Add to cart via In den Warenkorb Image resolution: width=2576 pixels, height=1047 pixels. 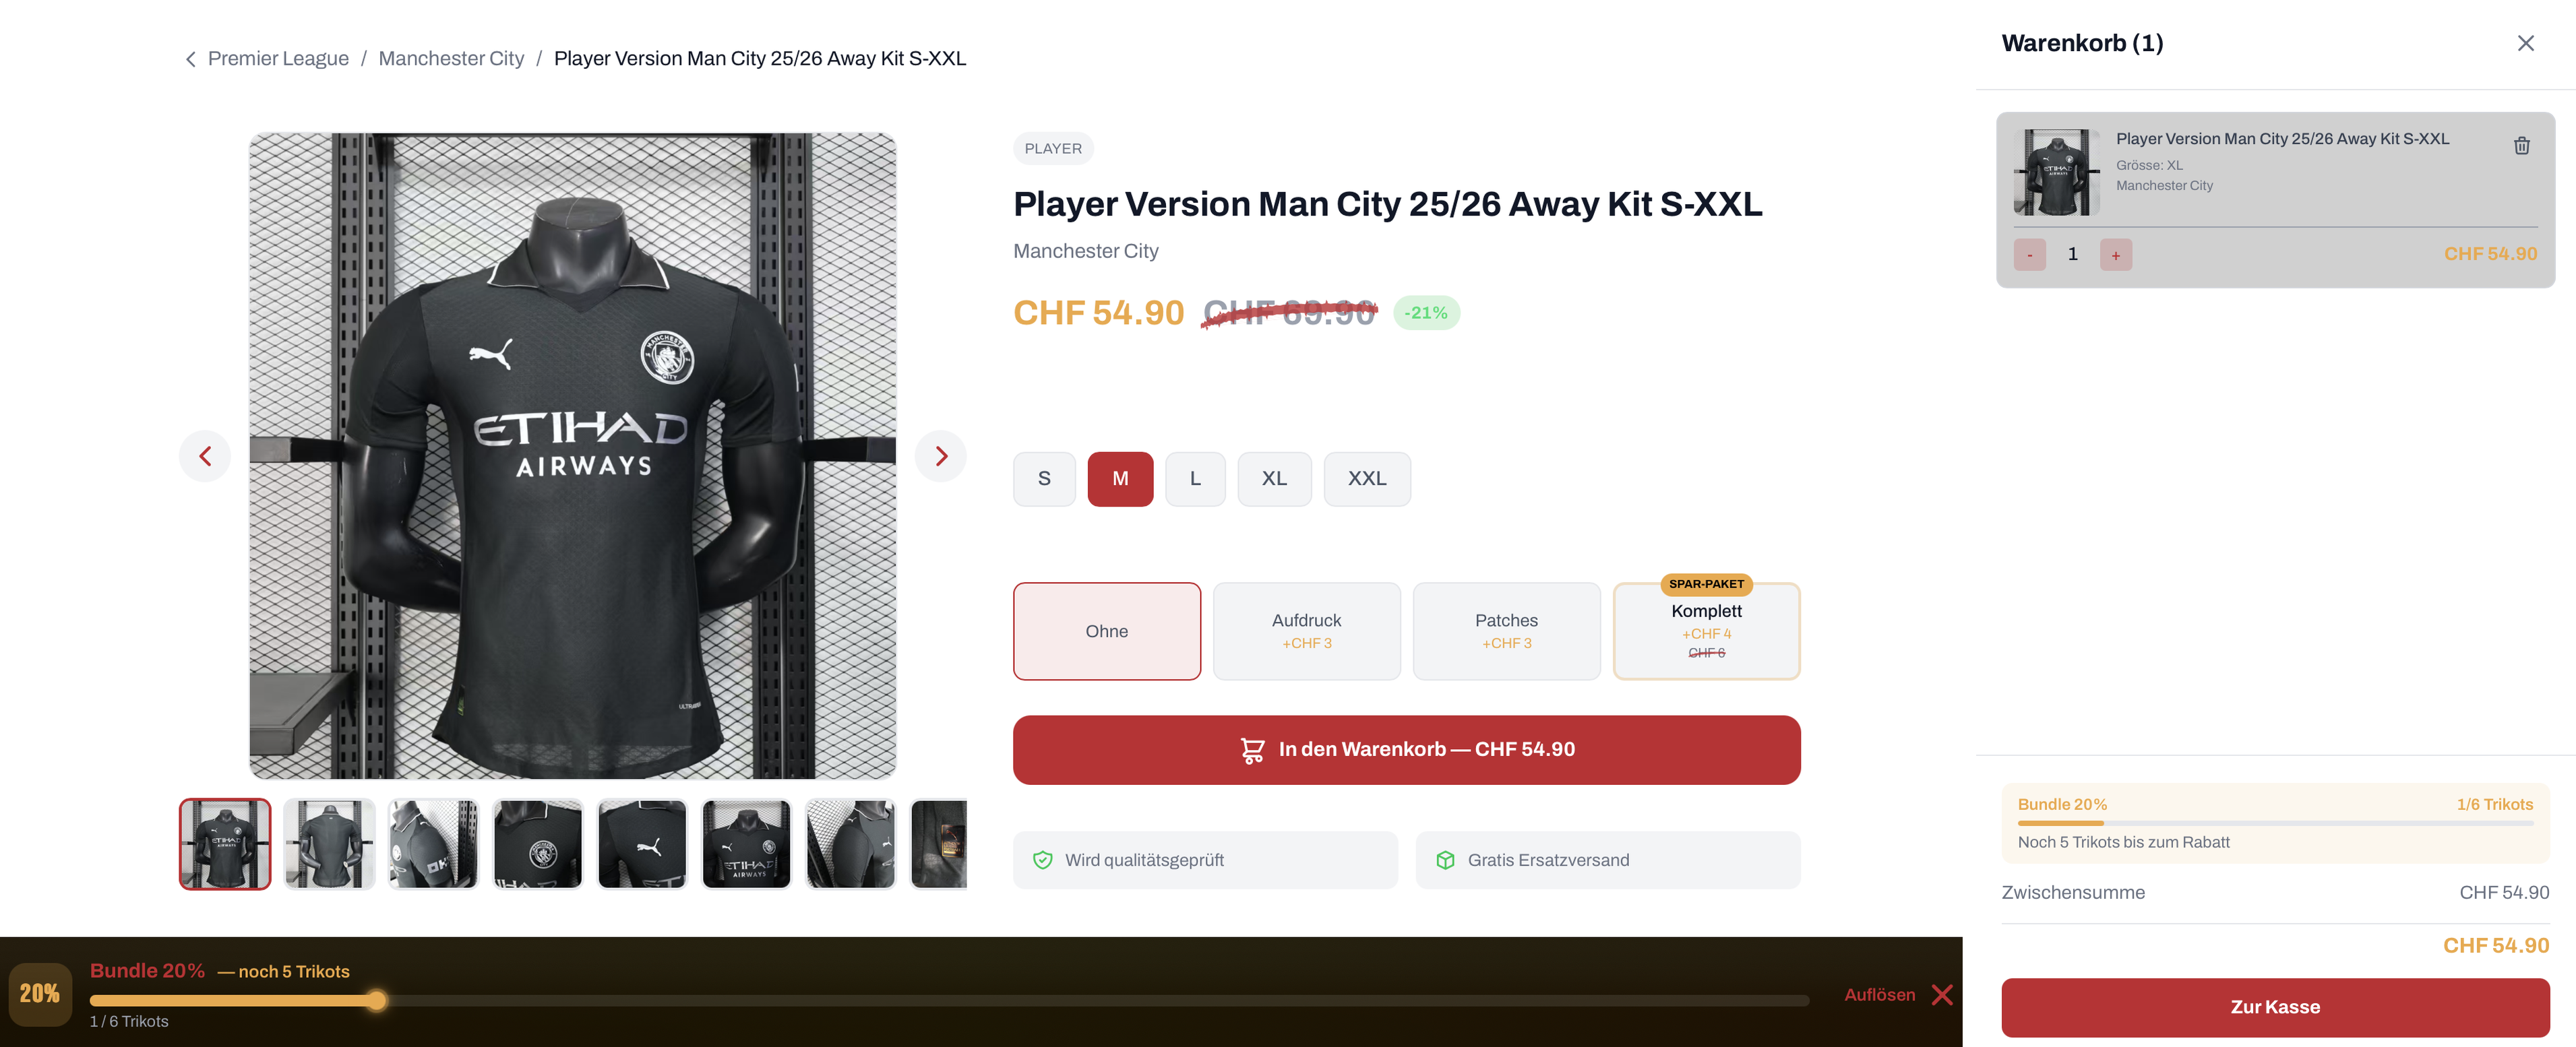(1406, 750)
